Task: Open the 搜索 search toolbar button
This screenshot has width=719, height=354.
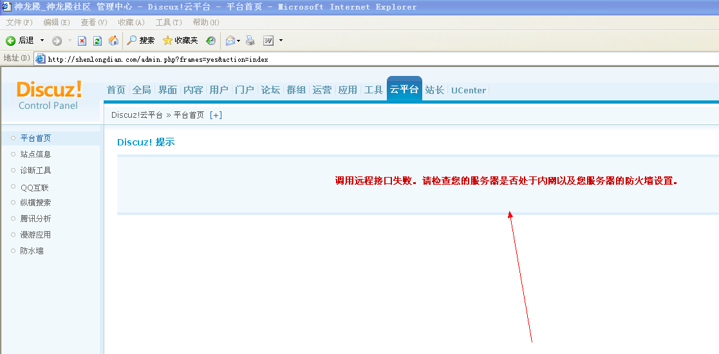Action: (x=141, y=41)
